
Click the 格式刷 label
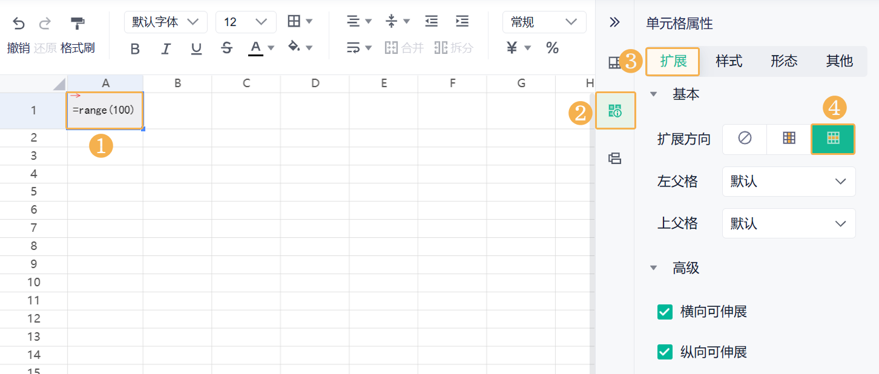77,48
